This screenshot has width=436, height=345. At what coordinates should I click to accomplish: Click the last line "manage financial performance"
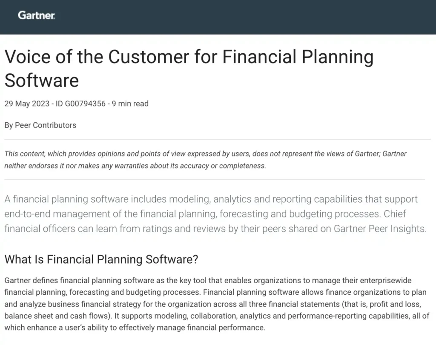(x=221, y=328)
